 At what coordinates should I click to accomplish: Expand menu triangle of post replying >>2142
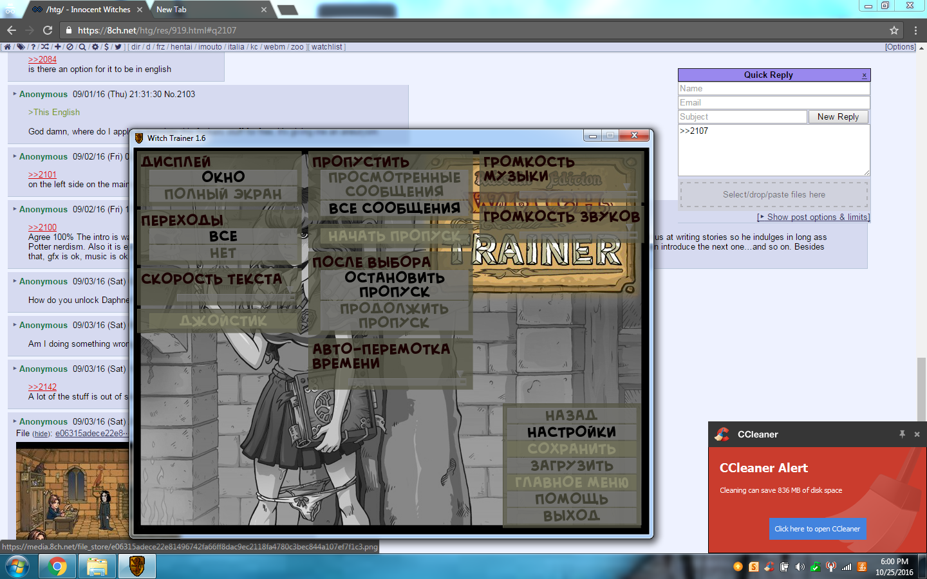click(x=15, y=369)
